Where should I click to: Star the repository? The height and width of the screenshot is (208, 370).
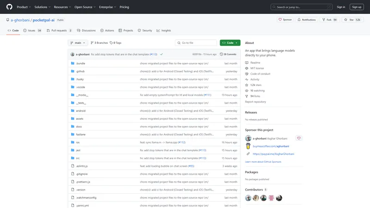[352, 20]
